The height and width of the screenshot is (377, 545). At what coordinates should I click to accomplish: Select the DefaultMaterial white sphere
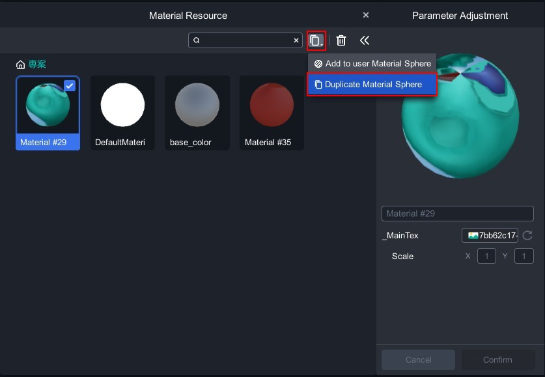point(122,105)
